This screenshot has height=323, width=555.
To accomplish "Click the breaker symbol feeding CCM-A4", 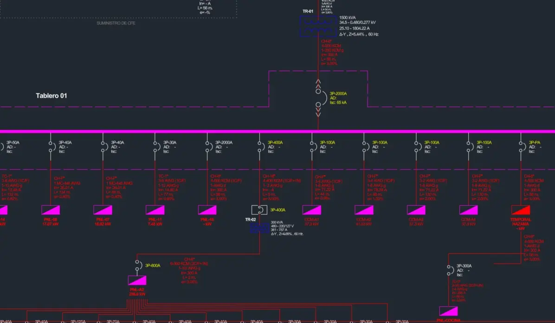I will (470, 147).
